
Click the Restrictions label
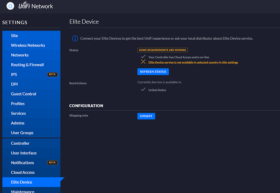[78, 83]
